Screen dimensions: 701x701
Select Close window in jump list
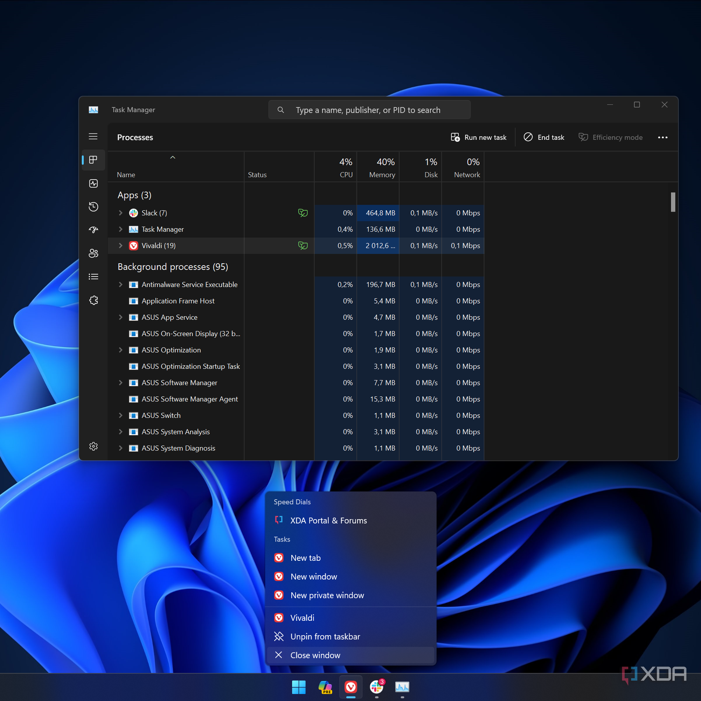315,655
